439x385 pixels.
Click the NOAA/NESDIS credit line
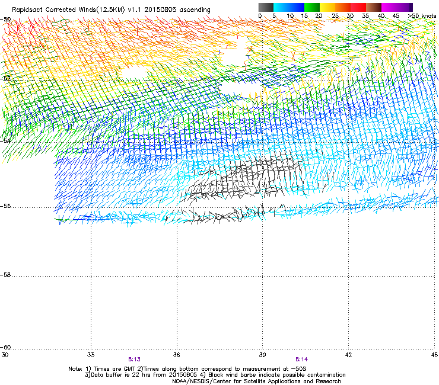pyautogui.click(x=256, y=381)
